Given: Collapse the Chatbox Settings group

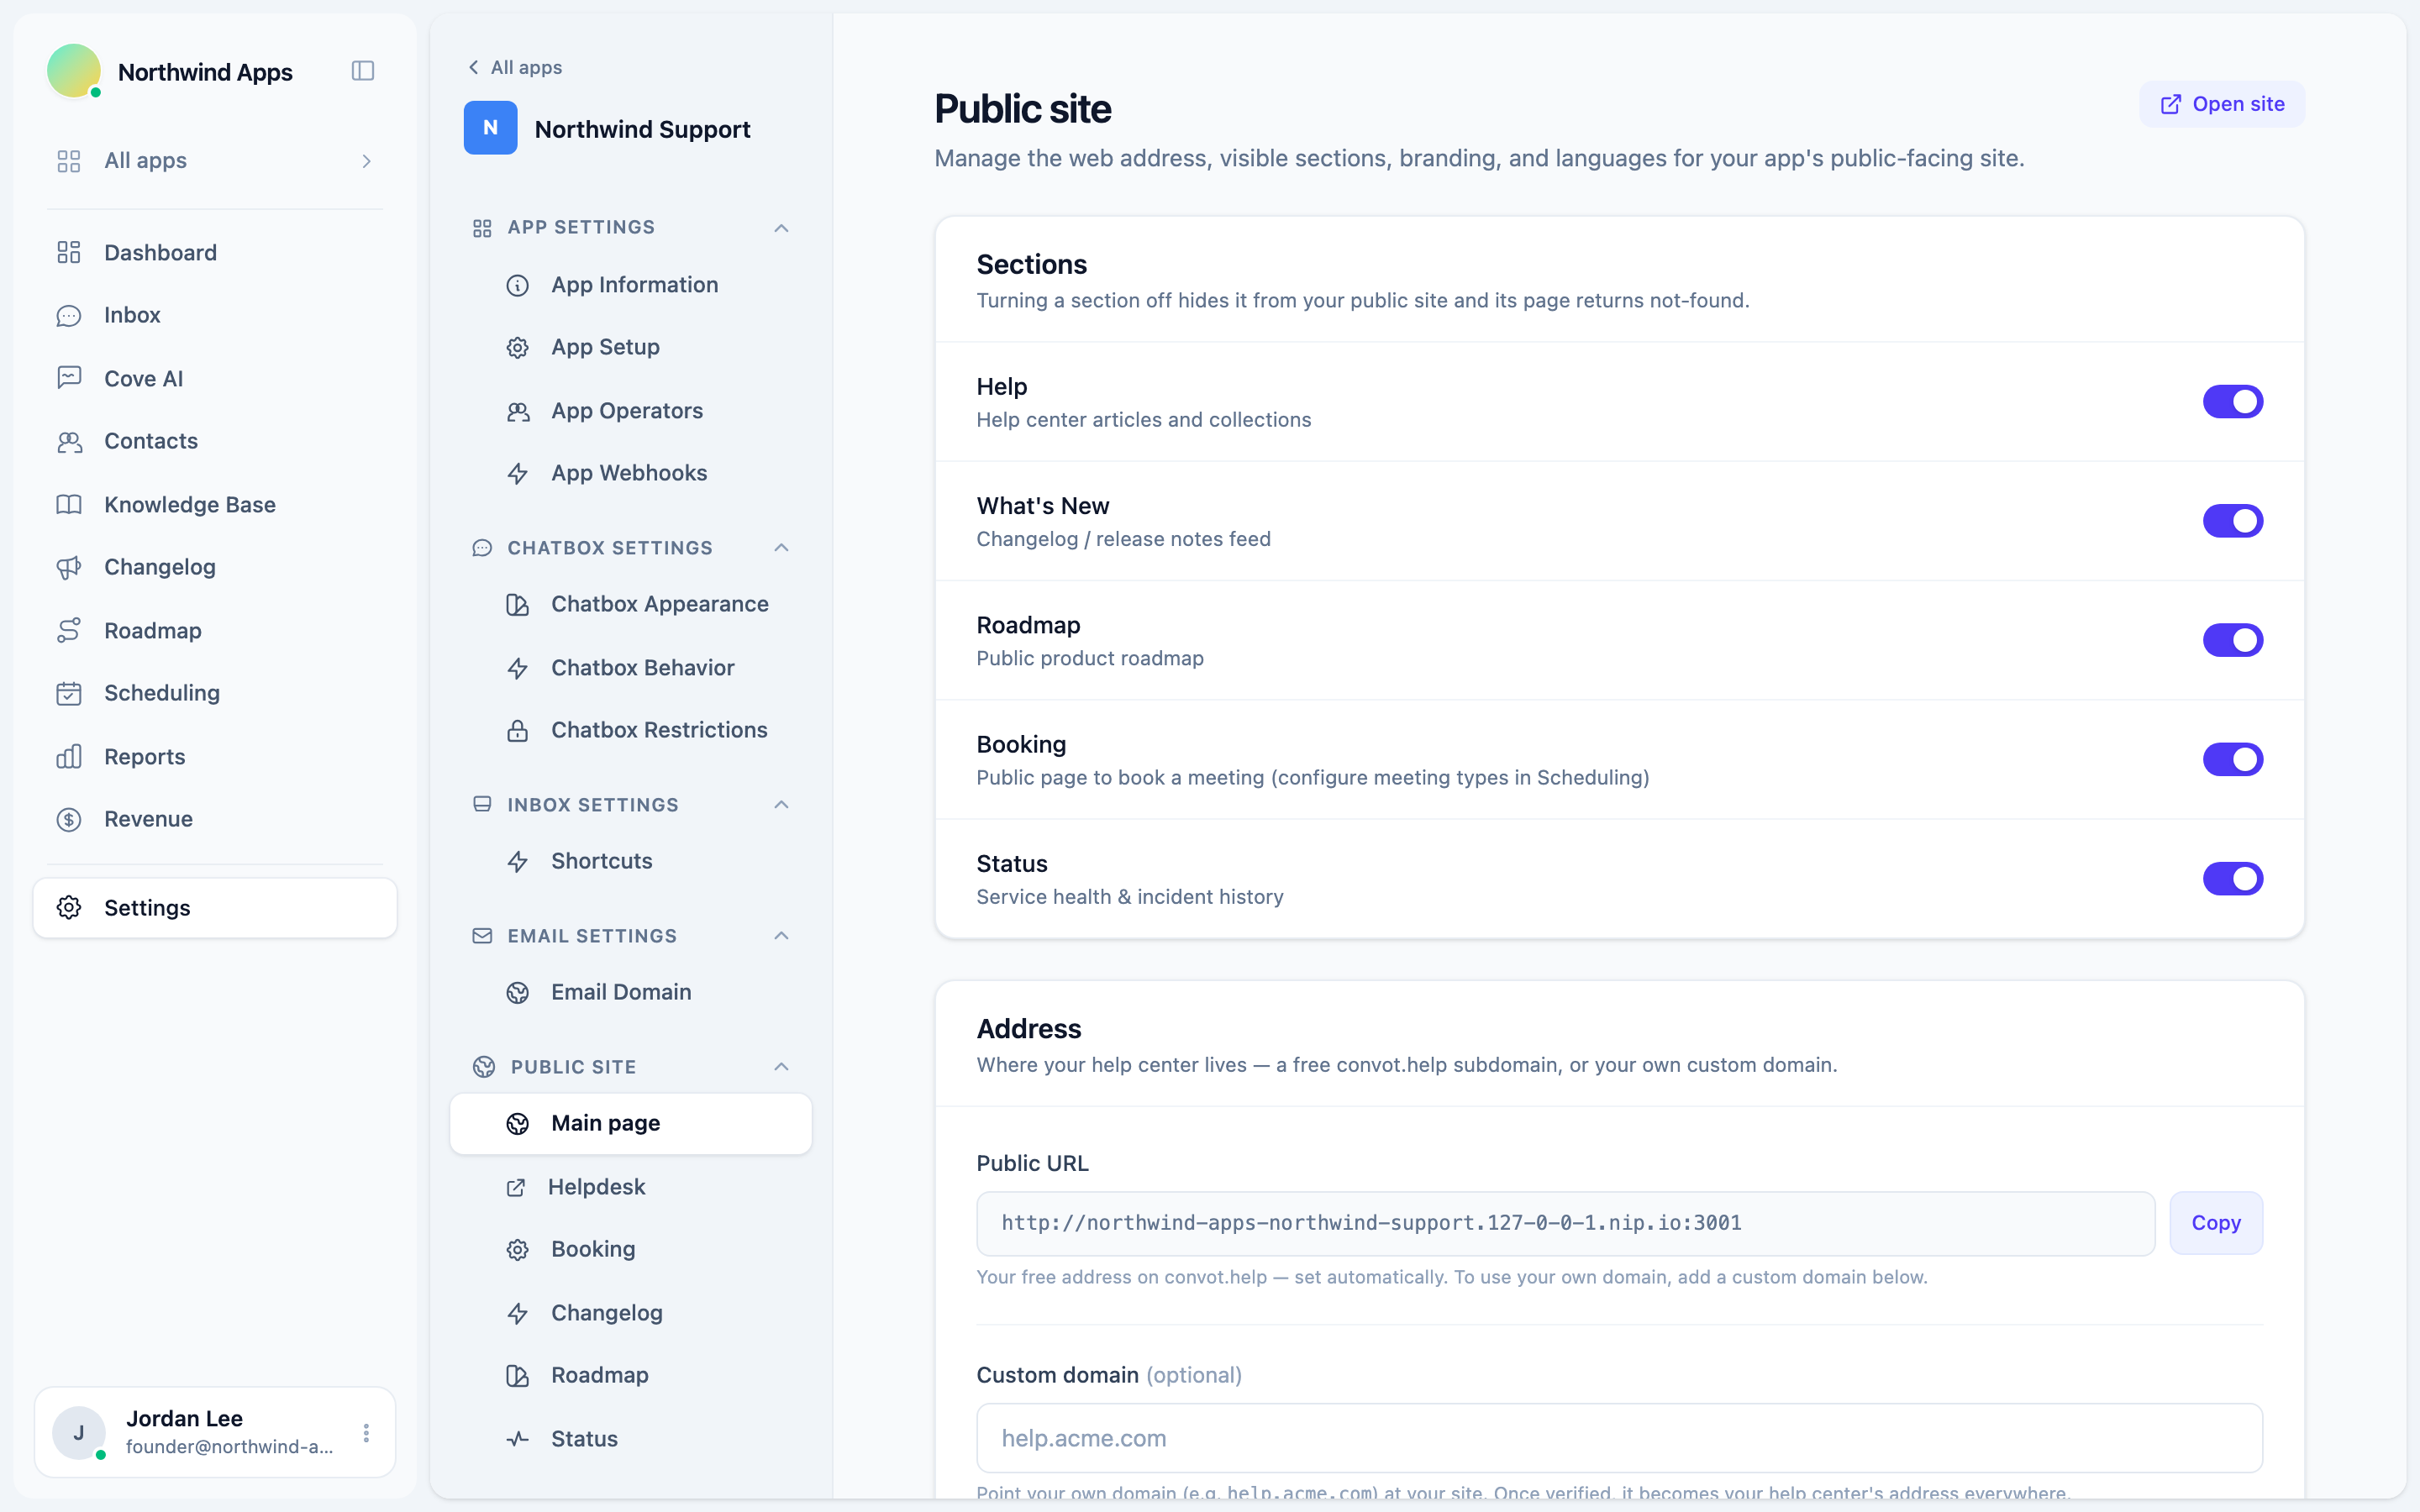Looking at the screenshot, I should tap(781, 548).
